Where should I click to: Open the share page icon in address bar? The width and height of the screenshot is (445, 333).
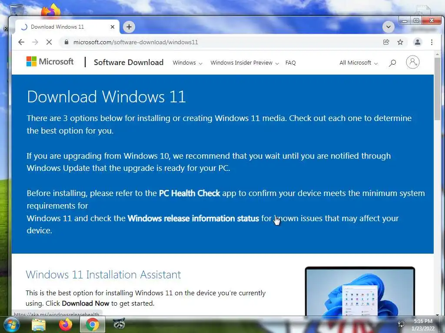(386, 42)
